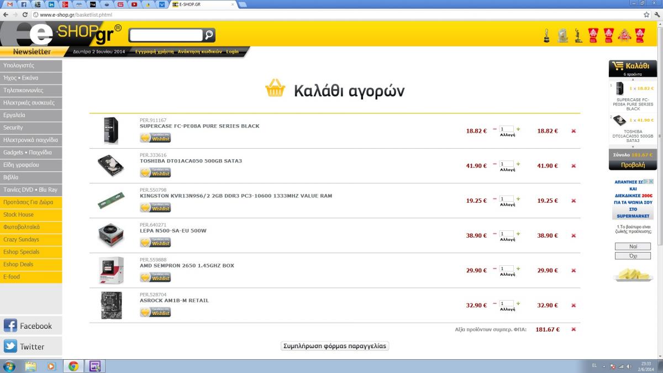This screenshot has height=373, width=663.
Task: Click the e-SHOP.gr logo
Action: point(61,34)
